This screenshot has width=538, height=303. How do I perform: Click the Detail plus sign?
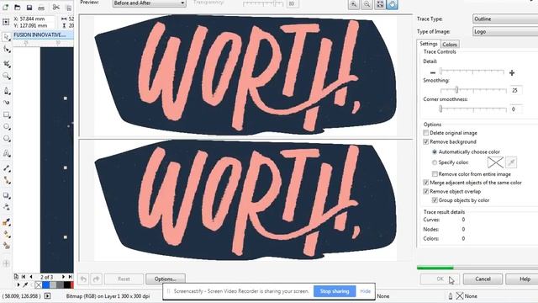(x=512, y=73)
